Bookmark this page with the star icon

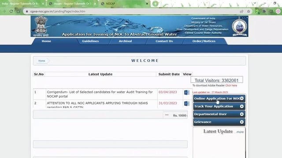(x=249, y=11)
